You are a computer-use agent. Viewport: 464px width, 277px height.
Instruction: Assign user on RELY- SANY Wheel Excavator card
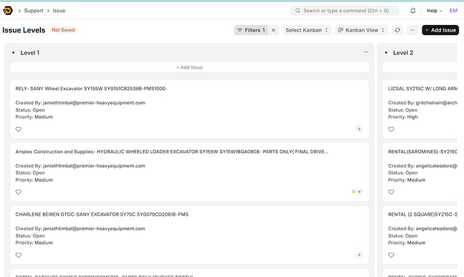click(x=359, y=129)
